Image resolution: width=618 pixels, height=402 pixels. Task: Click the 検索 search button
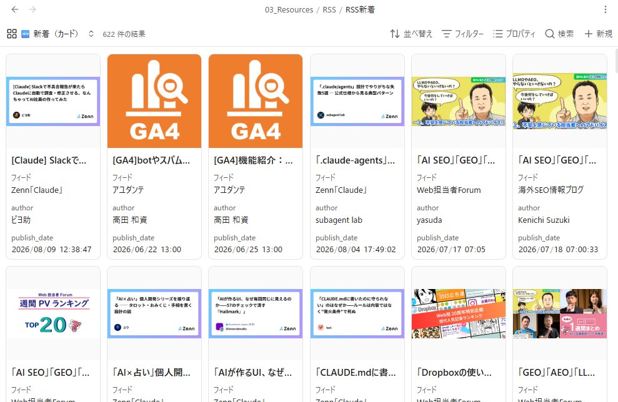coord(559,34)
